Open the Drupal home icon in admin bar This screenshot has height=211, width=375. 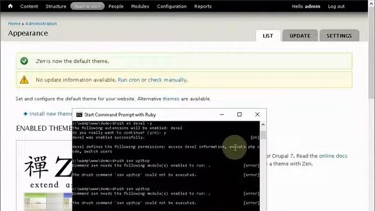point(11,6)
